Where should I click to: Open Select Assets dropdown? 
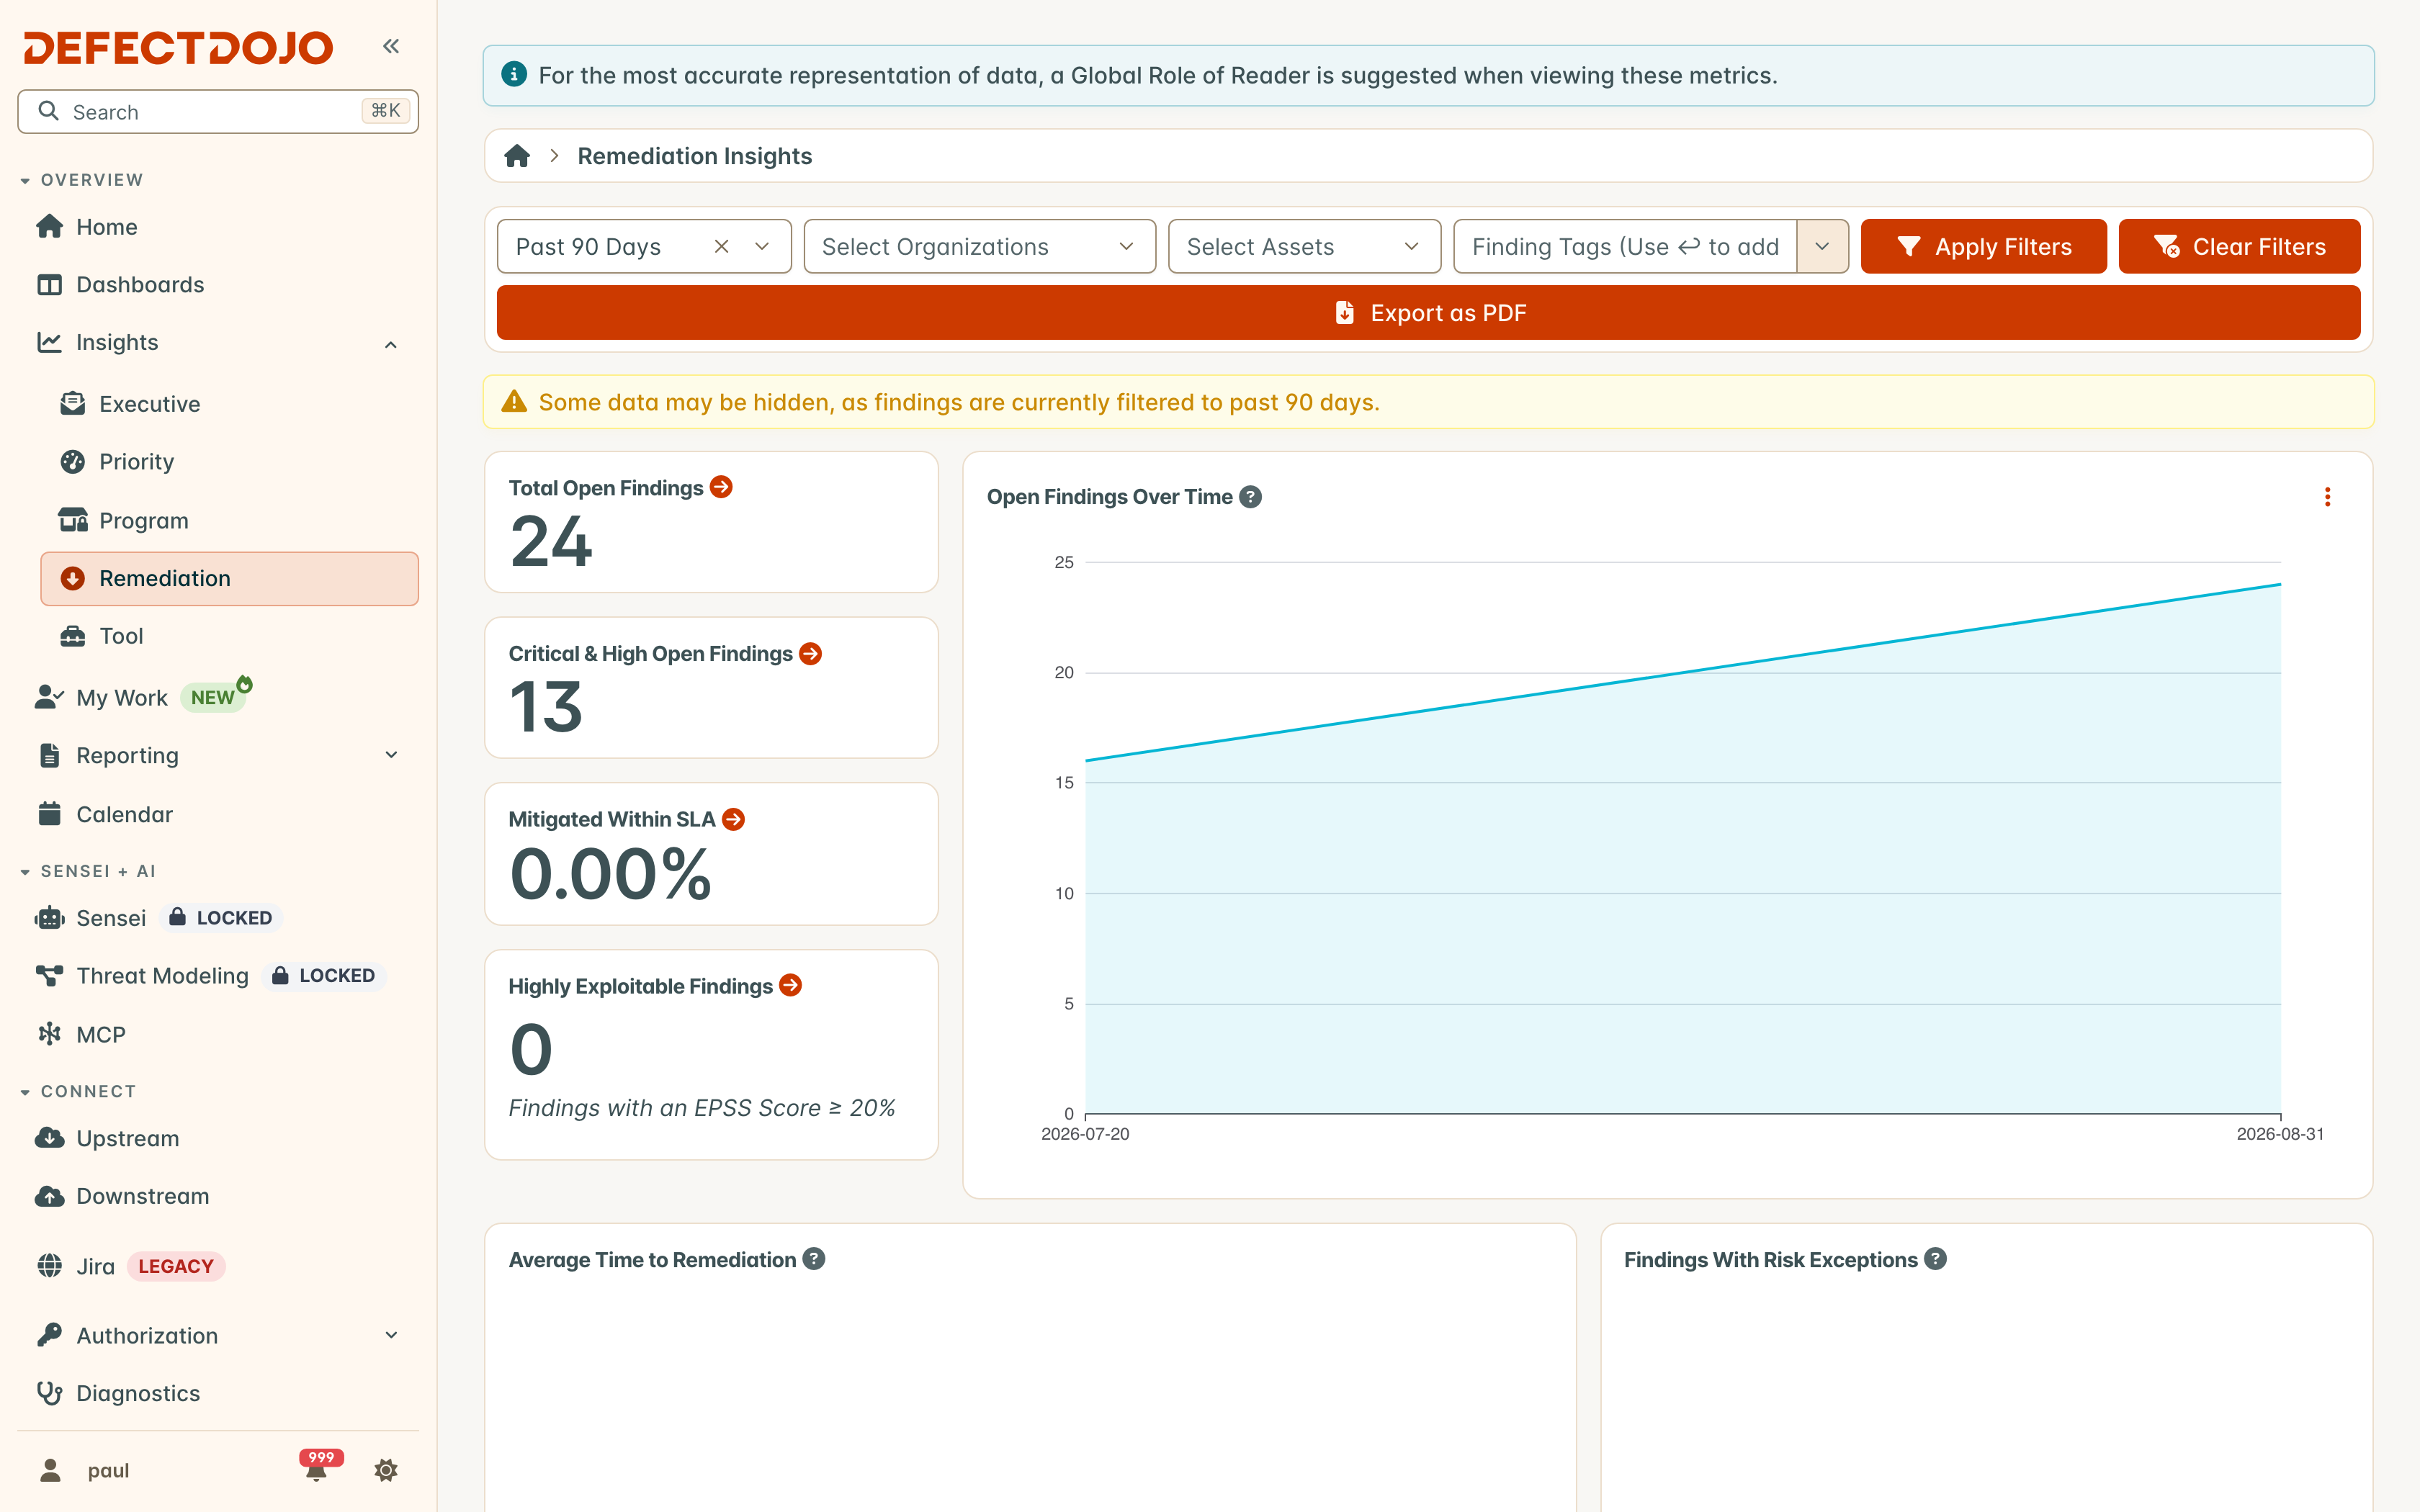(1304, 246)
